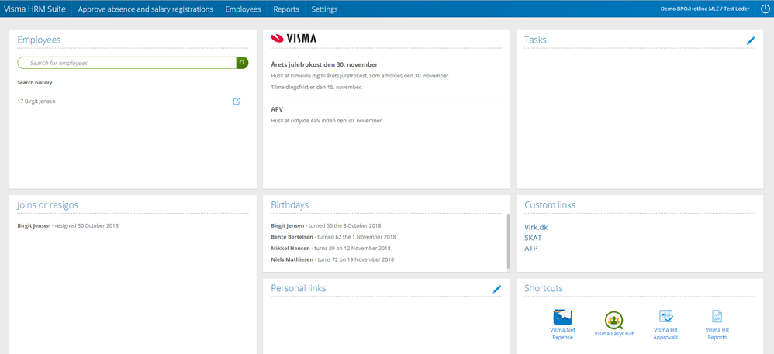Go to Visma HRM Suite home
The image size is (774, 354).
coord(35,9)
